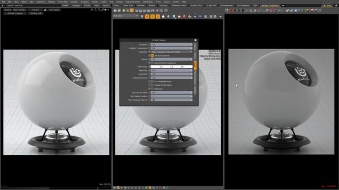Click the S icon in Octane toolbar
The width and height of the screenshot is (339, 190).
(128, 11)
